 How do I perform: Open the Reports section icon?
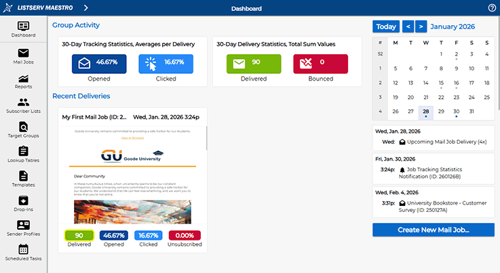coord(23,81)
